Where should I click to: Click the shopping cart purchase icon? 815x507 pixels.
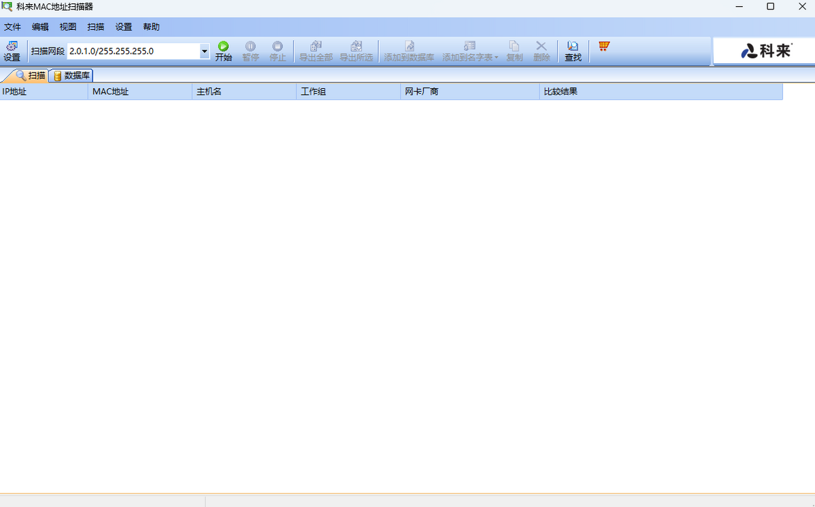604,46
